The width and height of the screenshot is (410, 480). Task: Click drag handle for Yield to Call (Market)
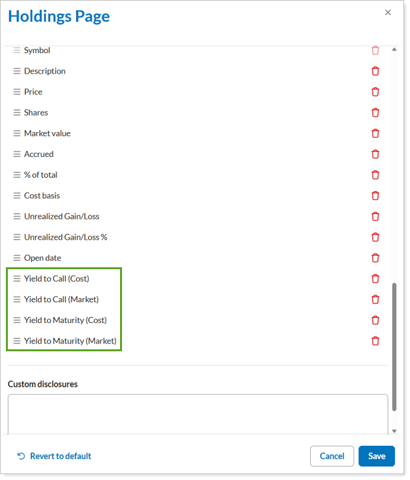tap(17, 299)
